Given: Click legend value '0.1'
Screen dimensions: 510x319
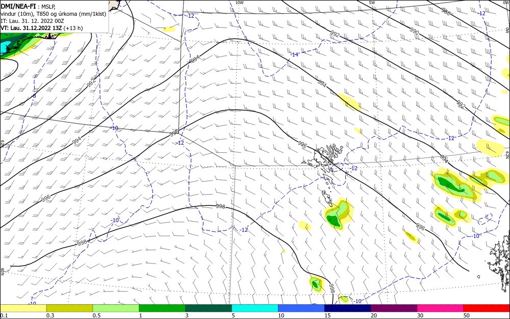Looking at the screenshot, I should pyautogui.click(x=4, y=315).
